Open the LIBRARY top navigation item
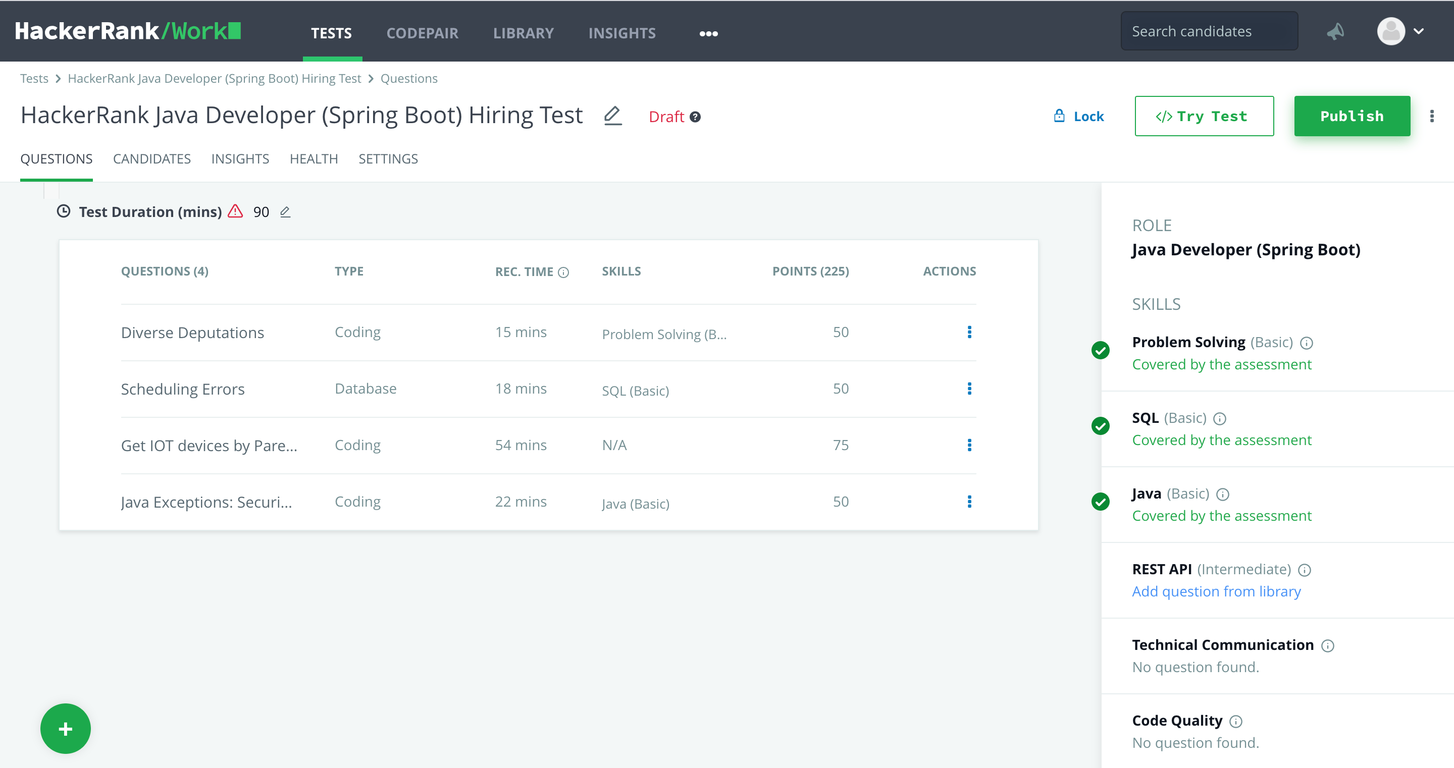 [x=523, y=33]
